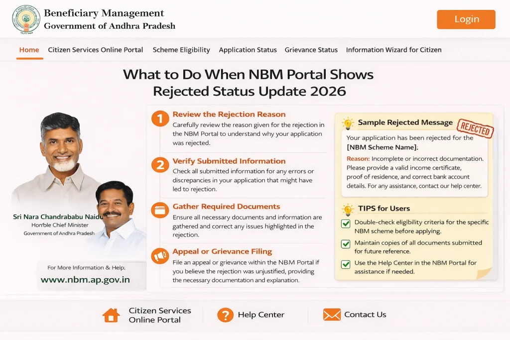Go to Citizen Services Online Portal menu

tap(95, 50)
